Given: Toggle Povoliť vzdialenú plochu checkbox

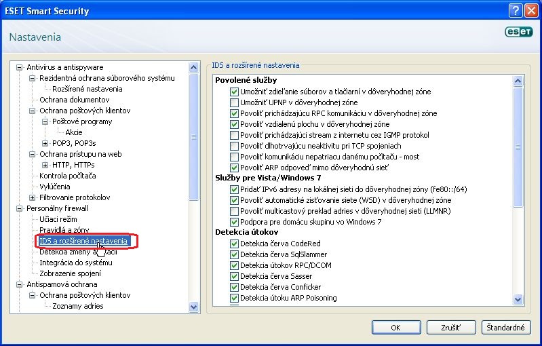Looking at the screenshot, I should [234, 124].
